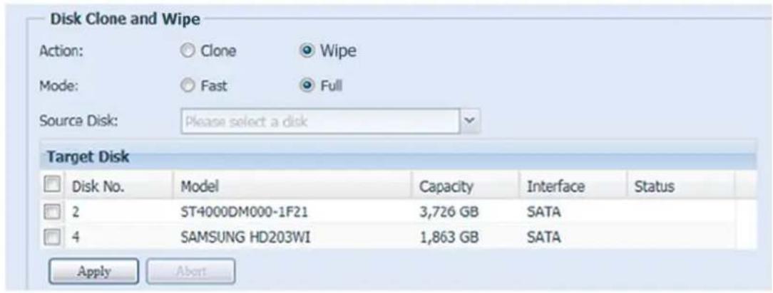Check the box for Disk No. 4
Screen dimensions: 773x293
click(x=53, y=234)
